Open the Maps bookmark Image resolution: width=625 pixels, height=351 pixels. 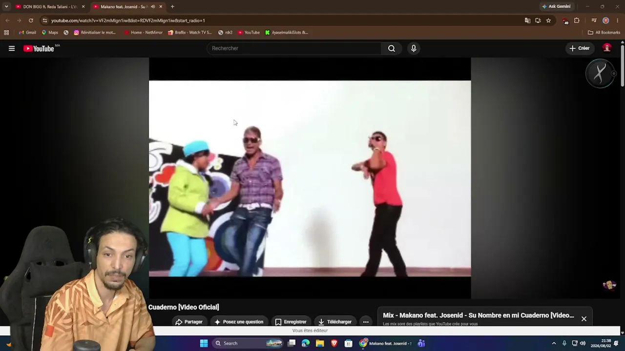[x=49, y=33]
